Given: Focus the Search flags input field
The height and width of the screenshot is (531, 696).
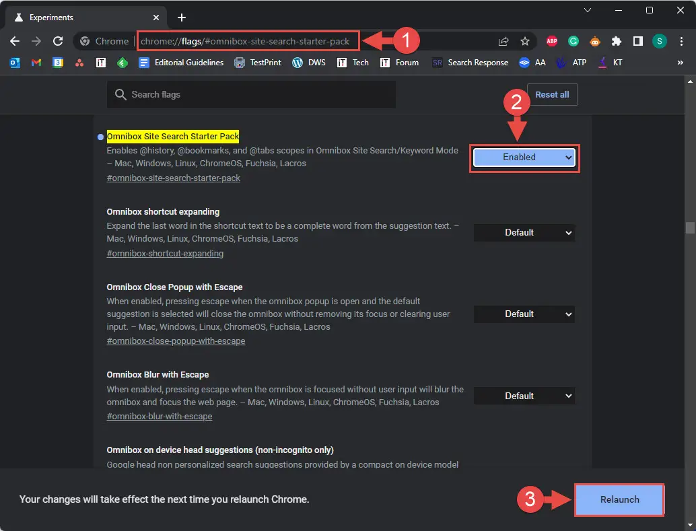Looking at the screenshot, I should click(x=251, y=95).
